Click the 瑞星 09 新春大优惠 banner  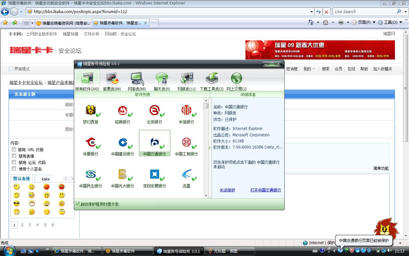tap(320, 50)
